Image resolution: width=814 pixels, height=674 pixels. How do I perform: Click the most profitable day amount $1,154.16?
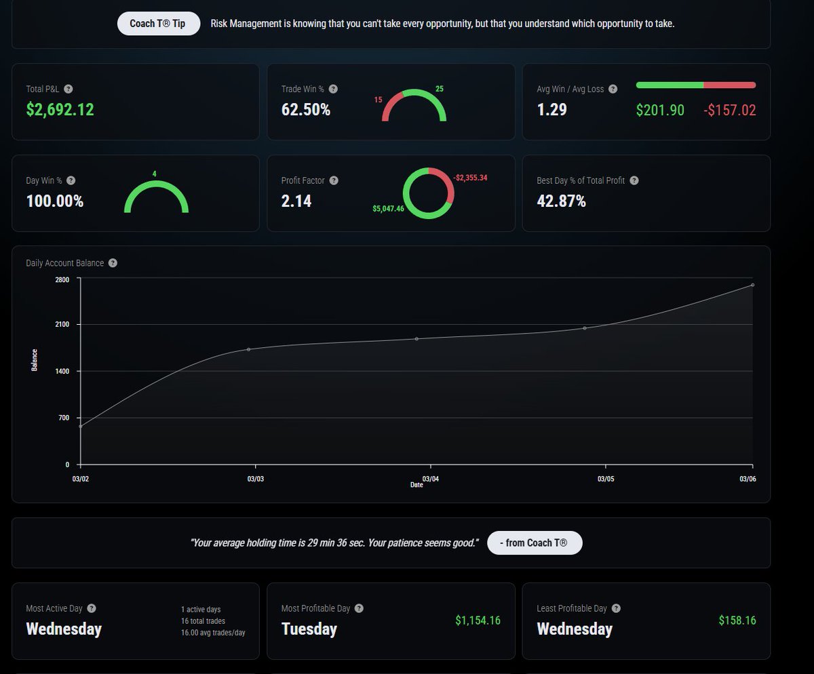tap(478, 620)
